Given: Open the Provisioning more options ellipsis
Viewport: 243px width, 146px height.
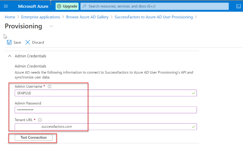Looking at the screenshot, I should tap(51, 26).
